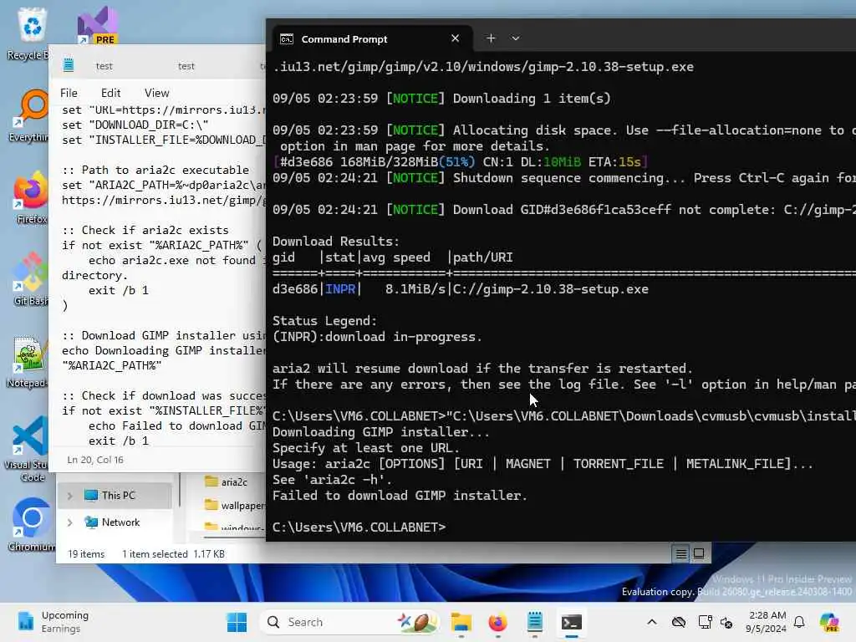Show hidden system tray icons
Viewport: 856px width, 642px height.
click(x=652, y=622)
